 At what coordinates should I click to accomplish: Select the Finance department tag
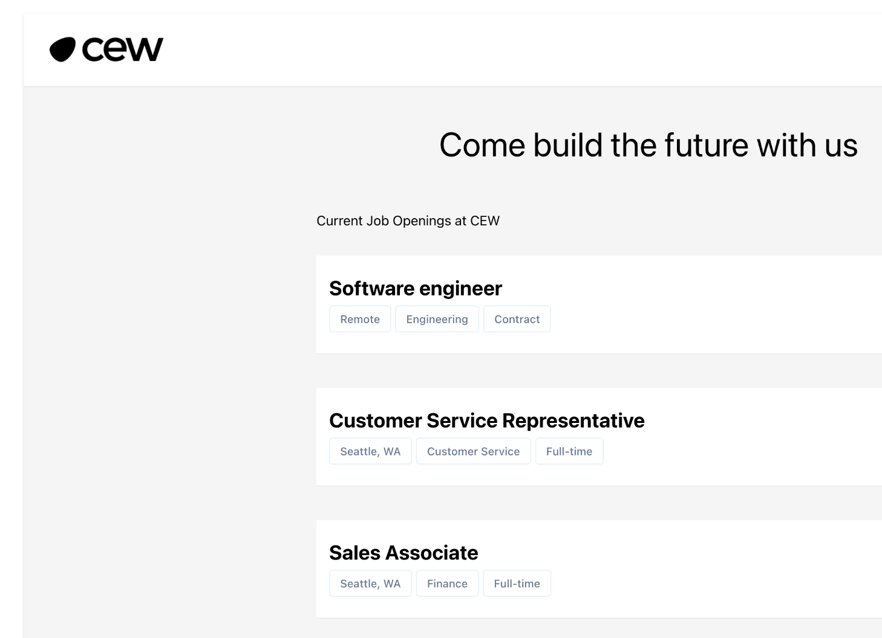[447, 584]
